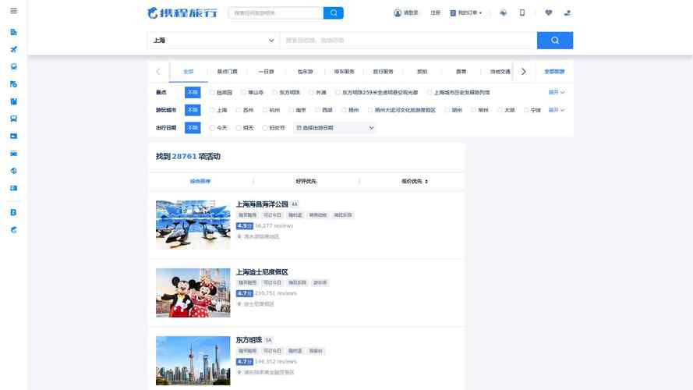Click 不限 in the 游玩城市 row
The height and width of the screenshot is (390, 693).
pos(193,110)
